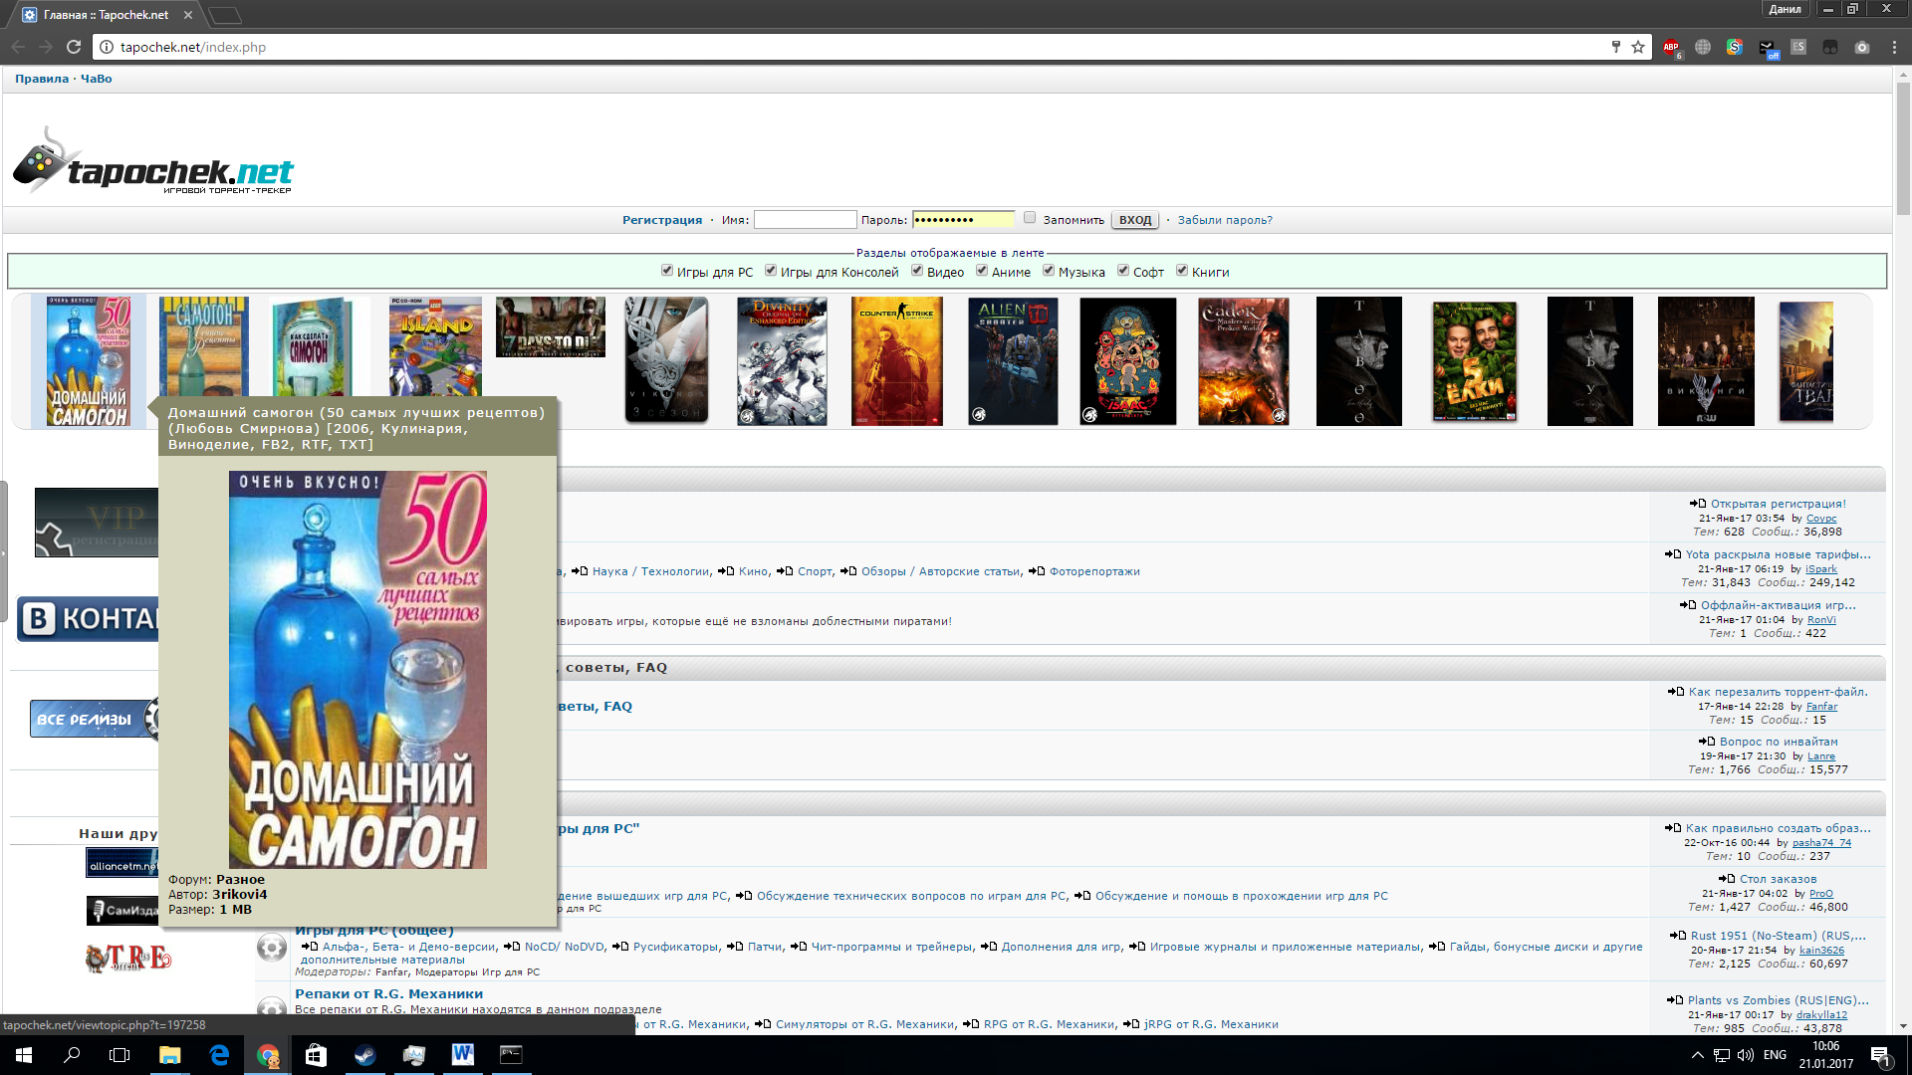1912x1075 pixels.
Task: Toggle the Книги section checkbox
Action: [x=1182, y=270]
